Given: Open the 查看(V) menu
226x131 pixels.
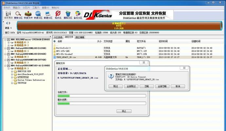Looking at the screenshot, I should point(46,8).
